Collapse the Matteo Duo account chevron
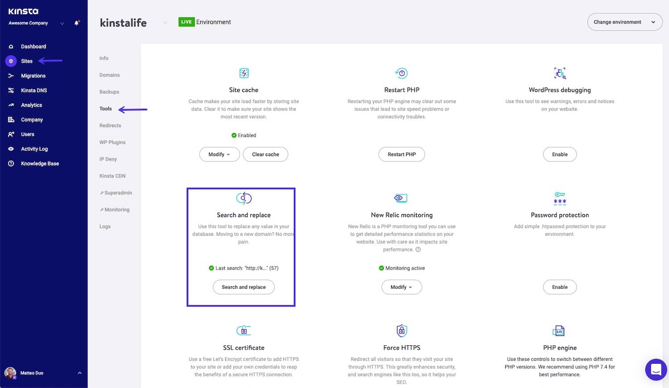This screenshot has height=388, width=669. 79,373
